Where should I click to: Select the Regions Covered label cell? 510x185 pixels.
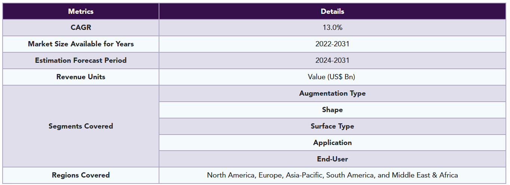[x=81, y=175]
